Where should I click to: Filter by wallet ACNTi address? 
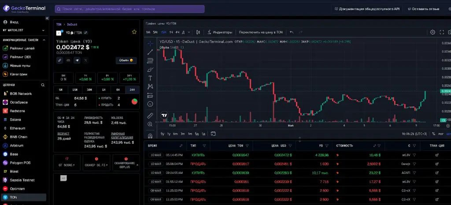(414, 173)
